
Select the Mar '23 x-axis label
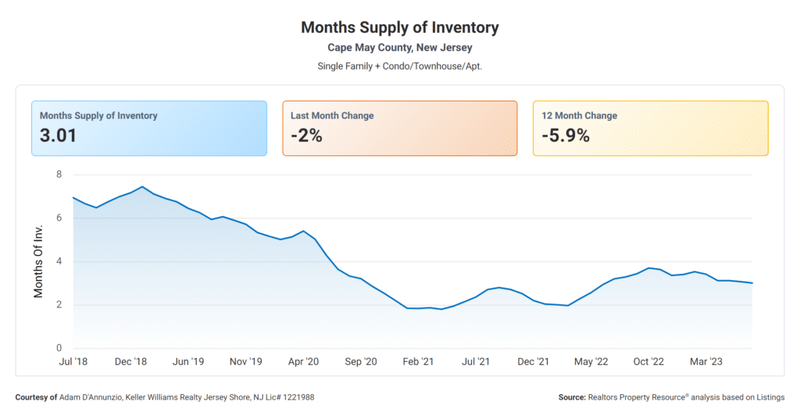[x=705, y=362]
